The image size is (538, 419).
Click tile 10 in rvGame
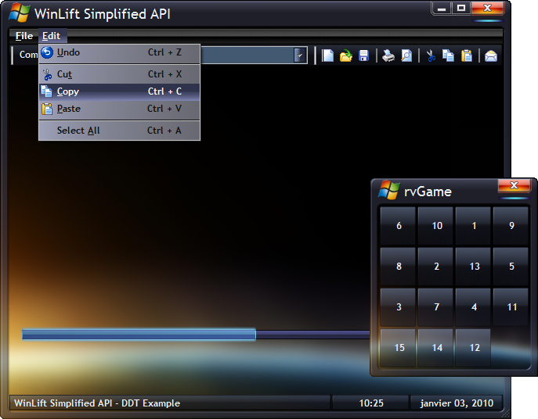pyautogui.click(x=435, y=225)
